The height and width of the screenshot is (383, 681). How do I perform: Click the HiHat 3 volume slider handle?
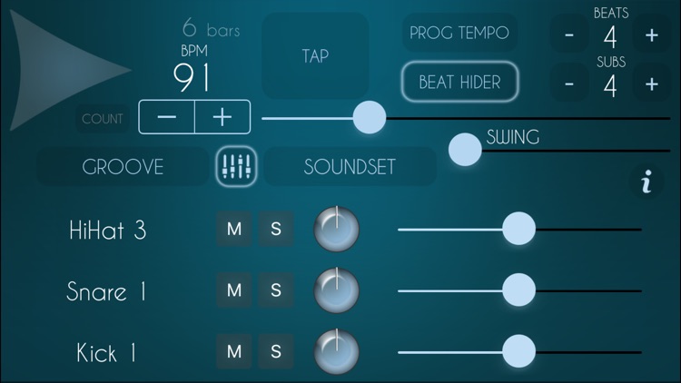point(519,229)
